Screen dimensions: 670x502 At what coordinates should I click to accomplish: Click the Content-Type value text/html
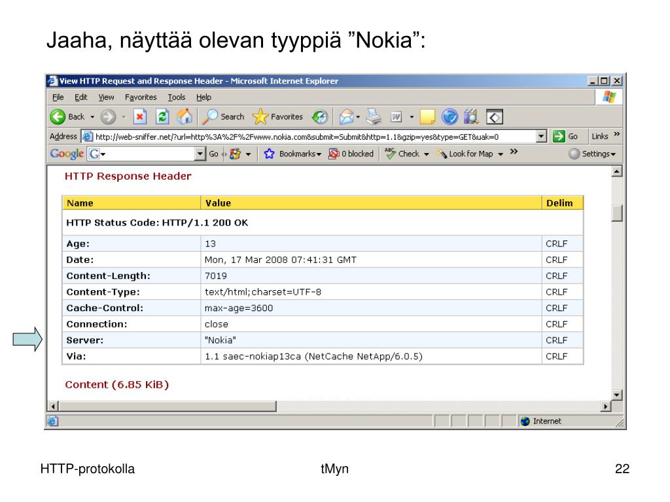point(263,292)
